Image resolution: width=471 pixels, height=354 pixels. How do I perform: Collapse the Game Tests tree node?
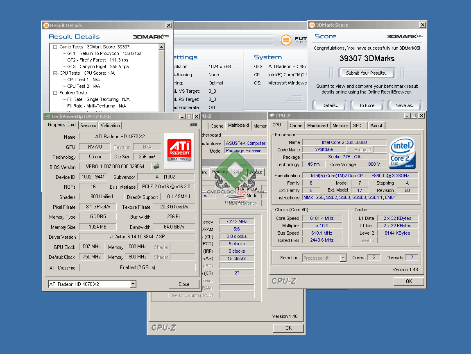[x=55, y=47]
